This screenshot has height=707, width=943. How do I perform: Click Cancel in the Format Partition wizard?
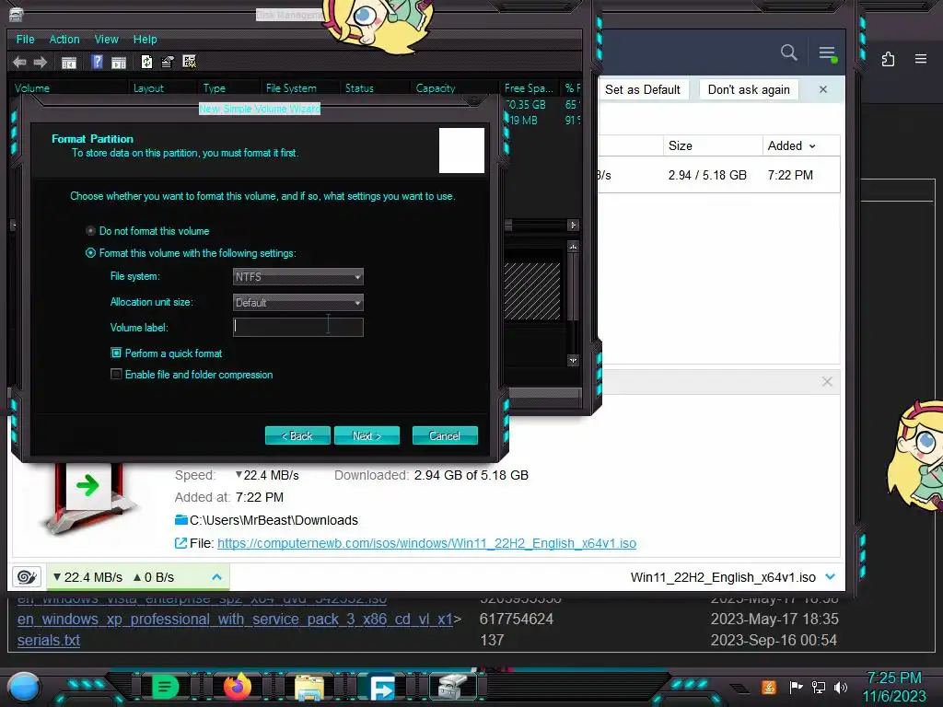(445, 435)
